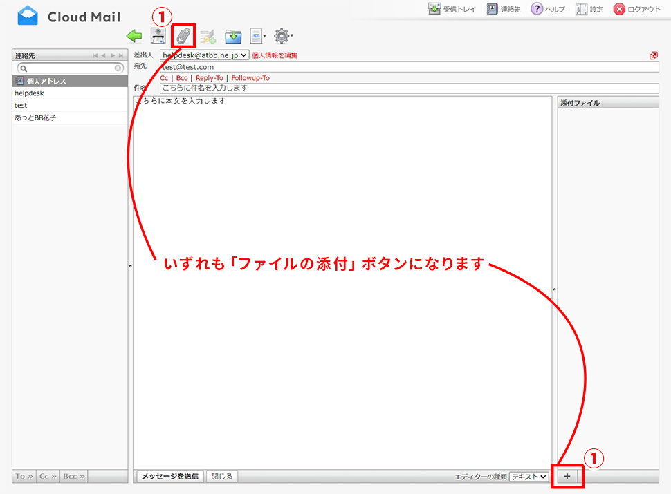Open the 受信トレイ inbox
671x494 pixels.
pyautogui.click(x=454, y=10)
